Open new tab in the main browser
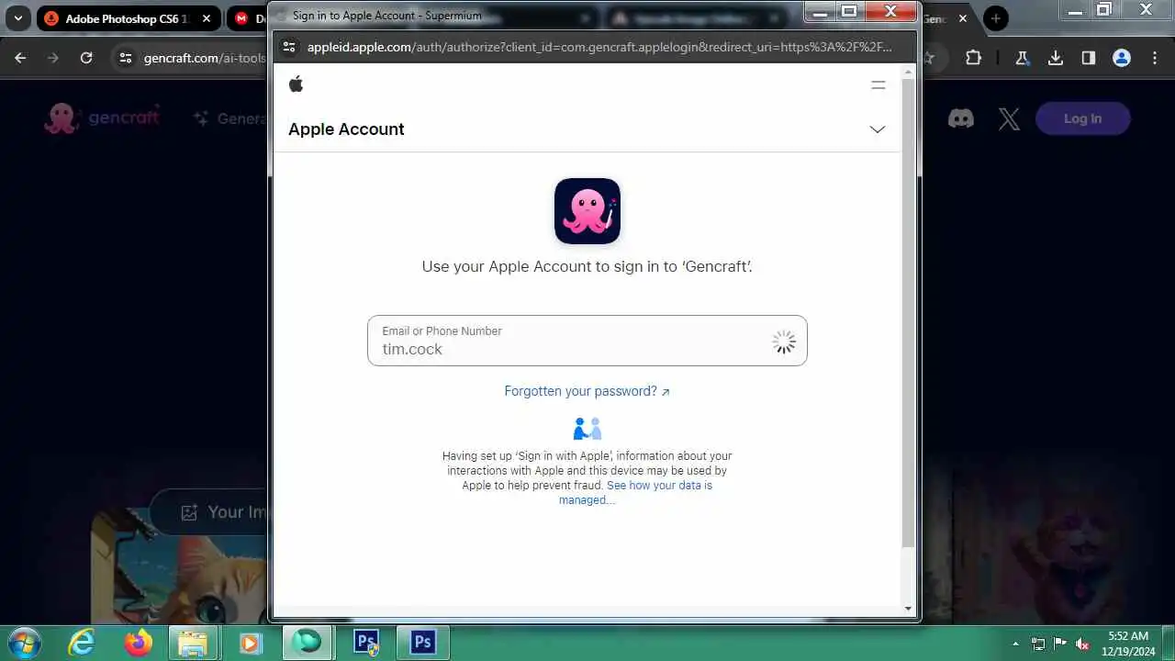 [x=996, y=18]
